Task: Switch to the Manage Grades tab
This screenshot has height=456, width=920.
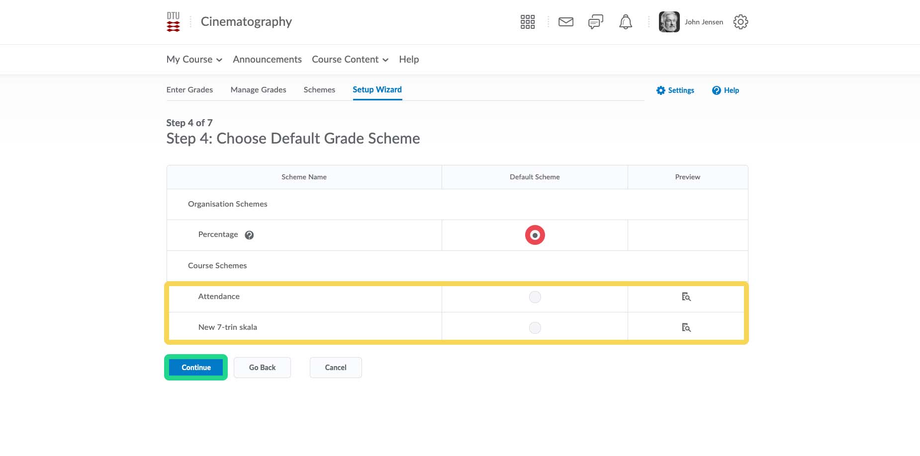Action: [258, 90]
